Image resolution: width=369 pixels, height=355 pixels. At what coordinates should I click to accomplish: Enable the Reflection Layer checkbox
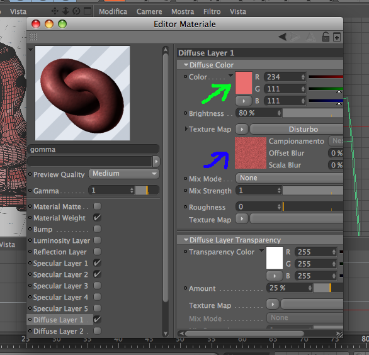click(x=97, y=252)
